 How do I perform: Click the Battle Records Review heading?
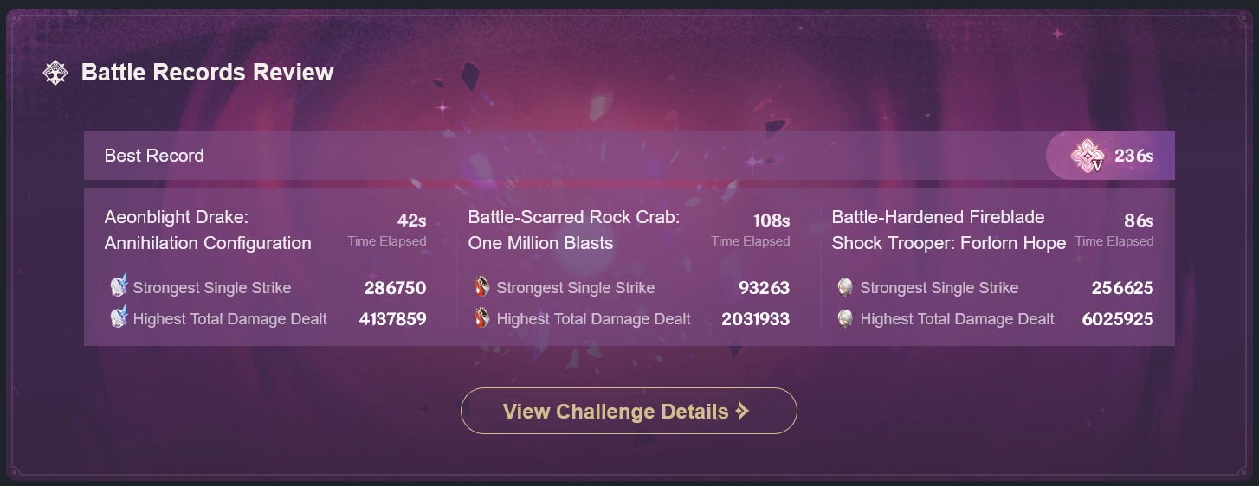(208, 73)
